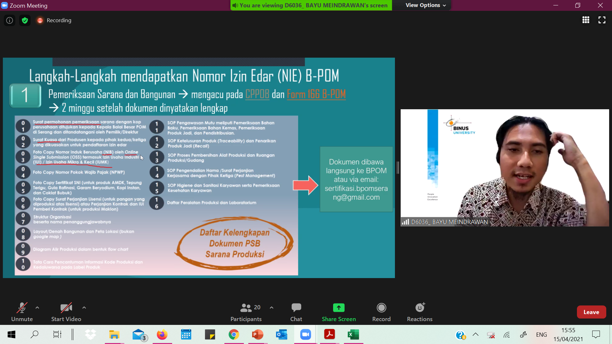This screenshot has width=612, height=344.
Task: Start recording with Record button
Action: (382, 312)
